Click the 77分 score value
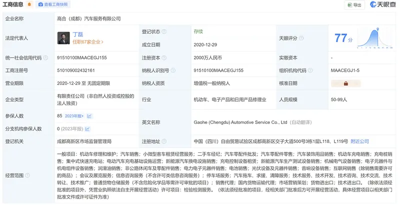Viewport: 400px width, 205px height. click(x=343, y=38)
